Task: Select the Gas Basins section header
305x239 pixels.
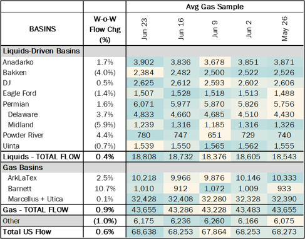Action: tap(23, 167)
